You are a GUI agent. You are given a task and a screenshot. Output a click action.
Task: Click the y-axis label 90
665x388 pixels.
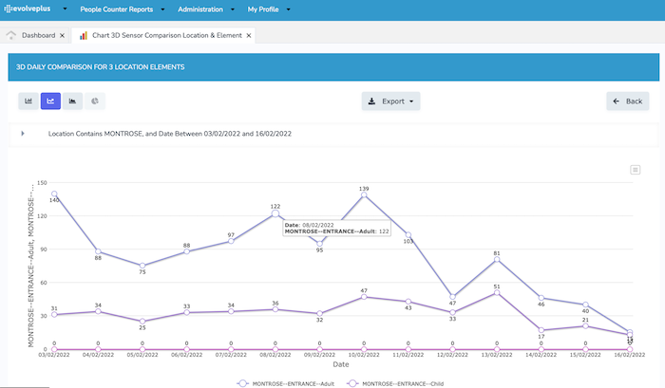pyautogui.click(x=44, y=249)
